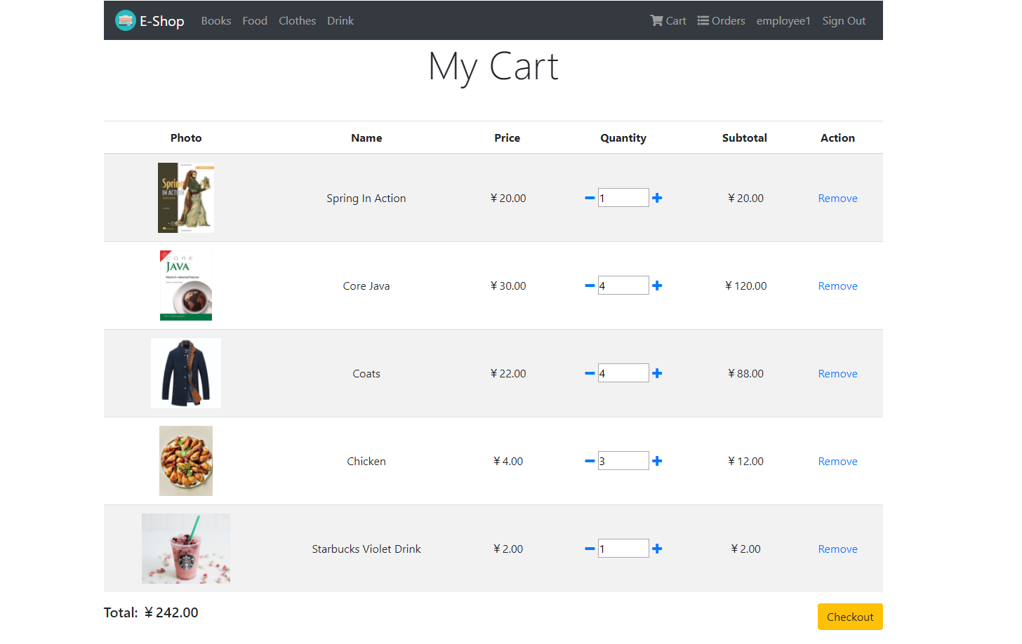
Task: Click the E-Shop logo icon
Action: pyautogui.click(x=125, y=20)
